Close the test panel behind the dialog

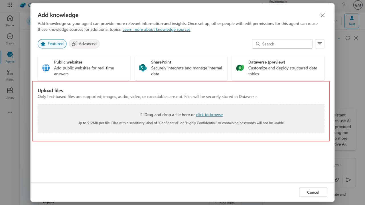coord(356,38)
